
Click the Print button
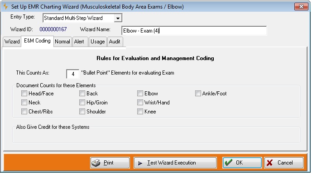click(x=110, y=163)
